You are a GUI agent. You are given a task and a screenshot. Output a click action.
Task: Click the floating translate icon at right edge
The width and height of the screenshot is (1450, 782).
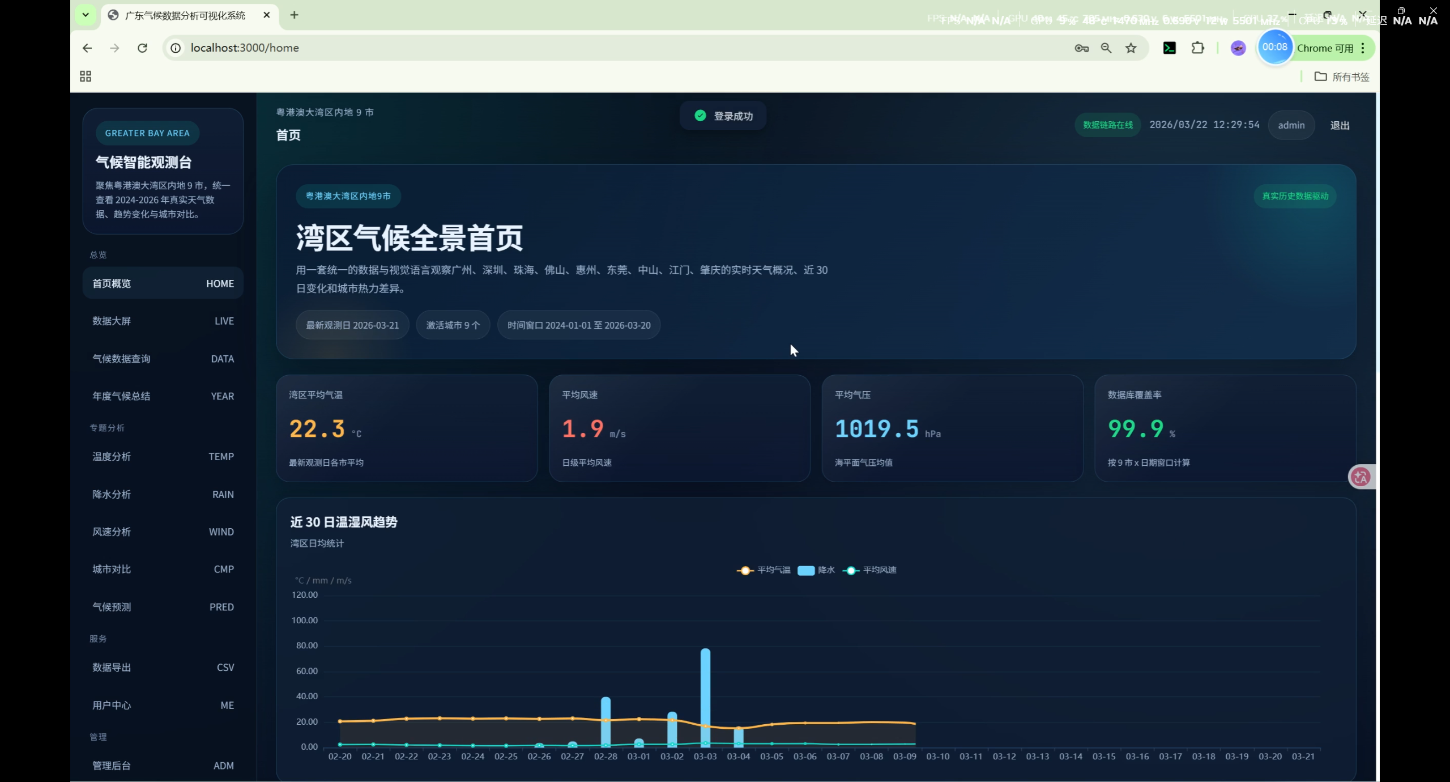(x=1361, y=477)
